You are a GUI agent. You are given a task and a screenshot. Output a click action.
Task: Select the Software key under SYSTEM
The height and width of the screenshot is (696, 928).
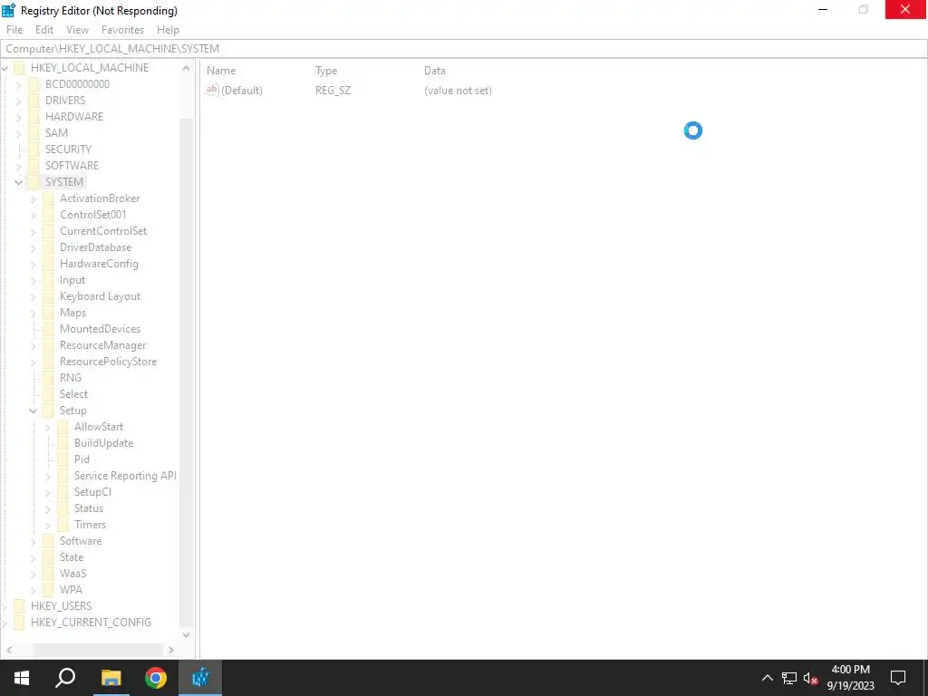(x=81, y=541)
